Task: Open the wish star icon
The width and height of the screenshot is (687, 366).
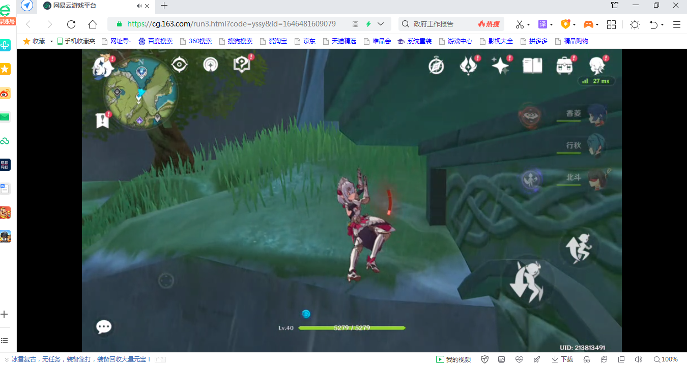Action: point(500,66)
